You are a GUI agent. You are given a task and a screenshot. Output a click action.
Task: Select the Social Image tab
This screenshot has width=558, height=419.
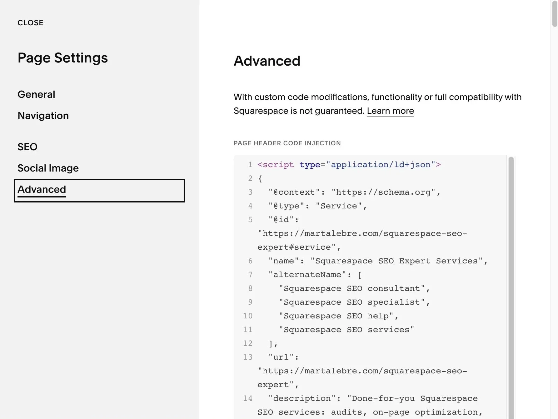[48, 168]
